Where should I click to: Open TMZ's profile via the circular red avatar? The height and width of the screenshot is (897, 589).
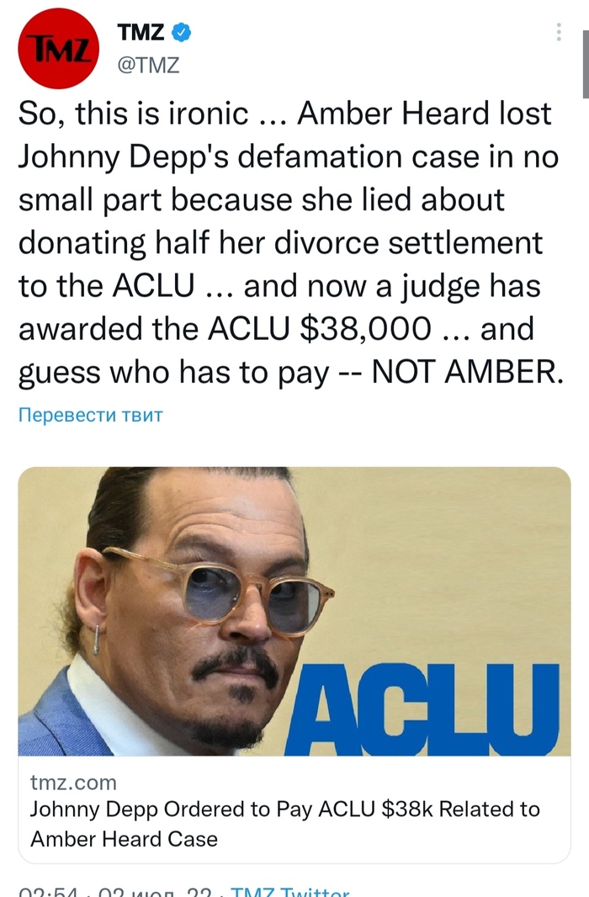click(x=57, y=47)
